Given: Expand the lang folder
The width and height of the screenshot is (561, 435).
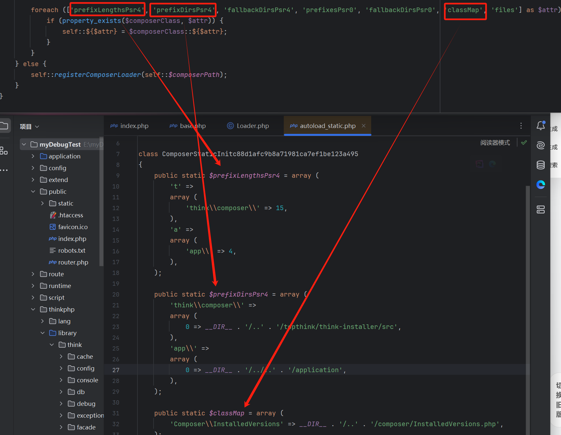Looking at the screenshot, I should [42, 321].
